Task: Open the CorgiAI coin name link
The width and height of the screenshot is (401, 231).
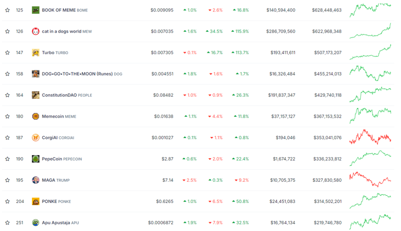Action: [x=49, y=138]
